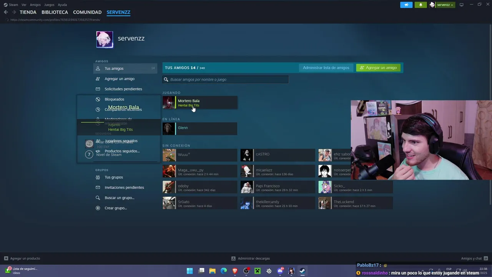Select Agregar un amigo in sidebar
The height and width of the screenshot is (277, 492).
(120, 79)
